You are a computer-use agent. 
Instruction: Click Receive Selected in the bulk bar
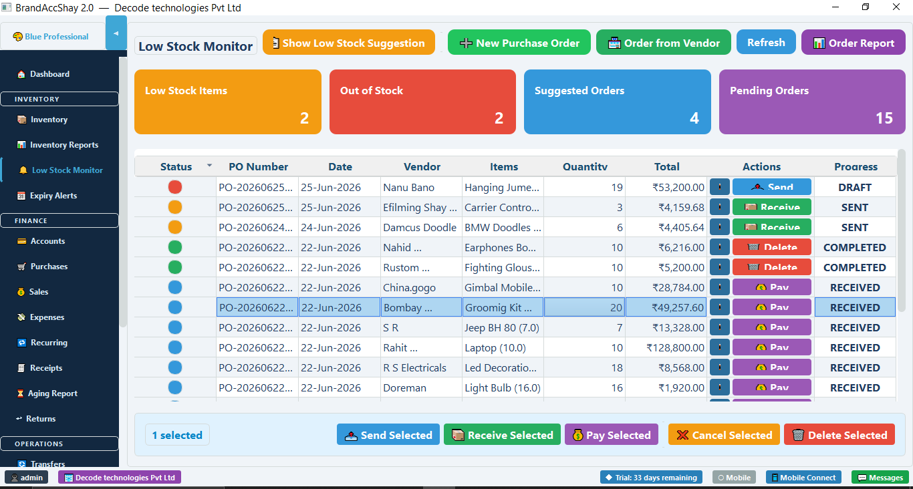502,435
